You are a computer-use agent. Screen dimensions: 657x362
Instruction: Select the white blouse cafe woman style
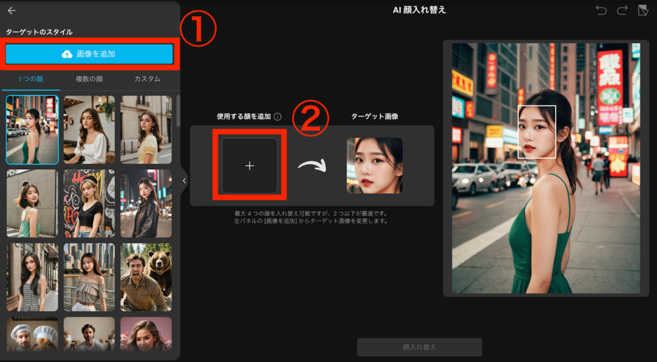pyautogui.click(x=89, y=129)
